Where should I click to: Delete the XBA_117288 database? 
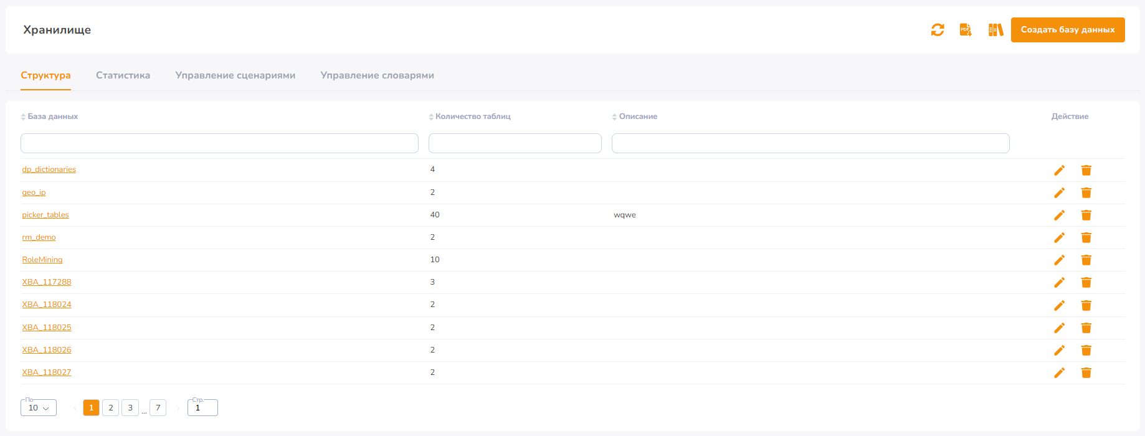[x=1086, y=282]
